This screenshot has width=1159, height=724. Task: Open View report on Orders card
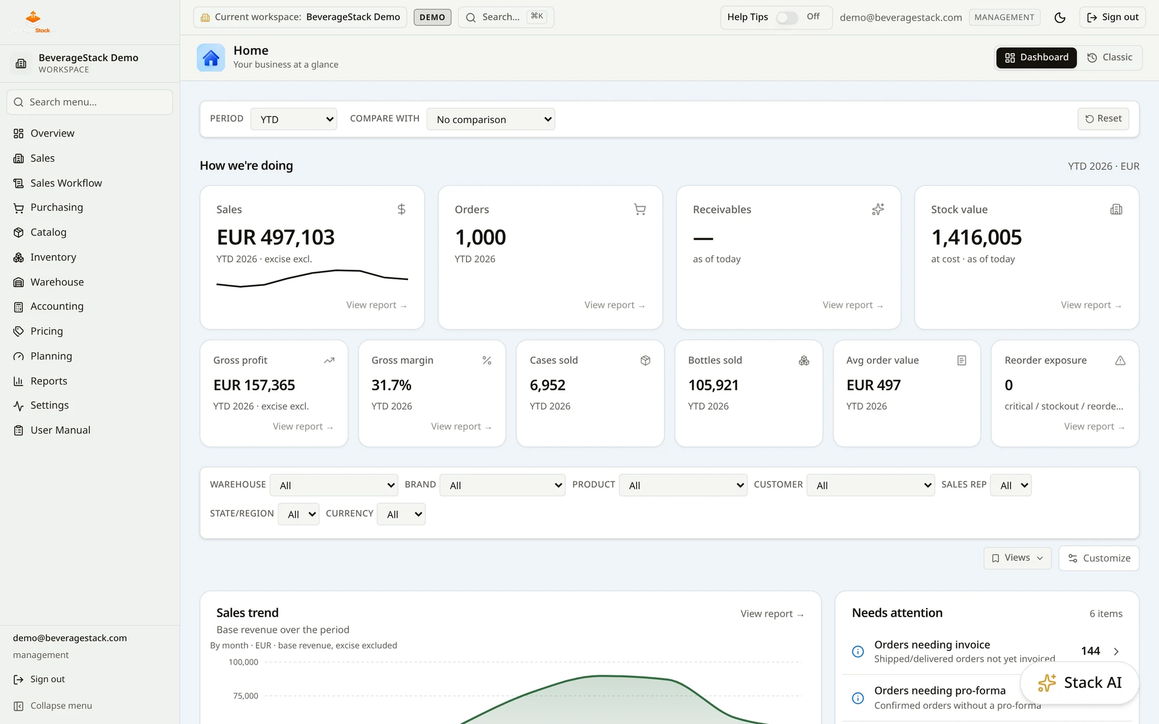(x=615, y=305)
